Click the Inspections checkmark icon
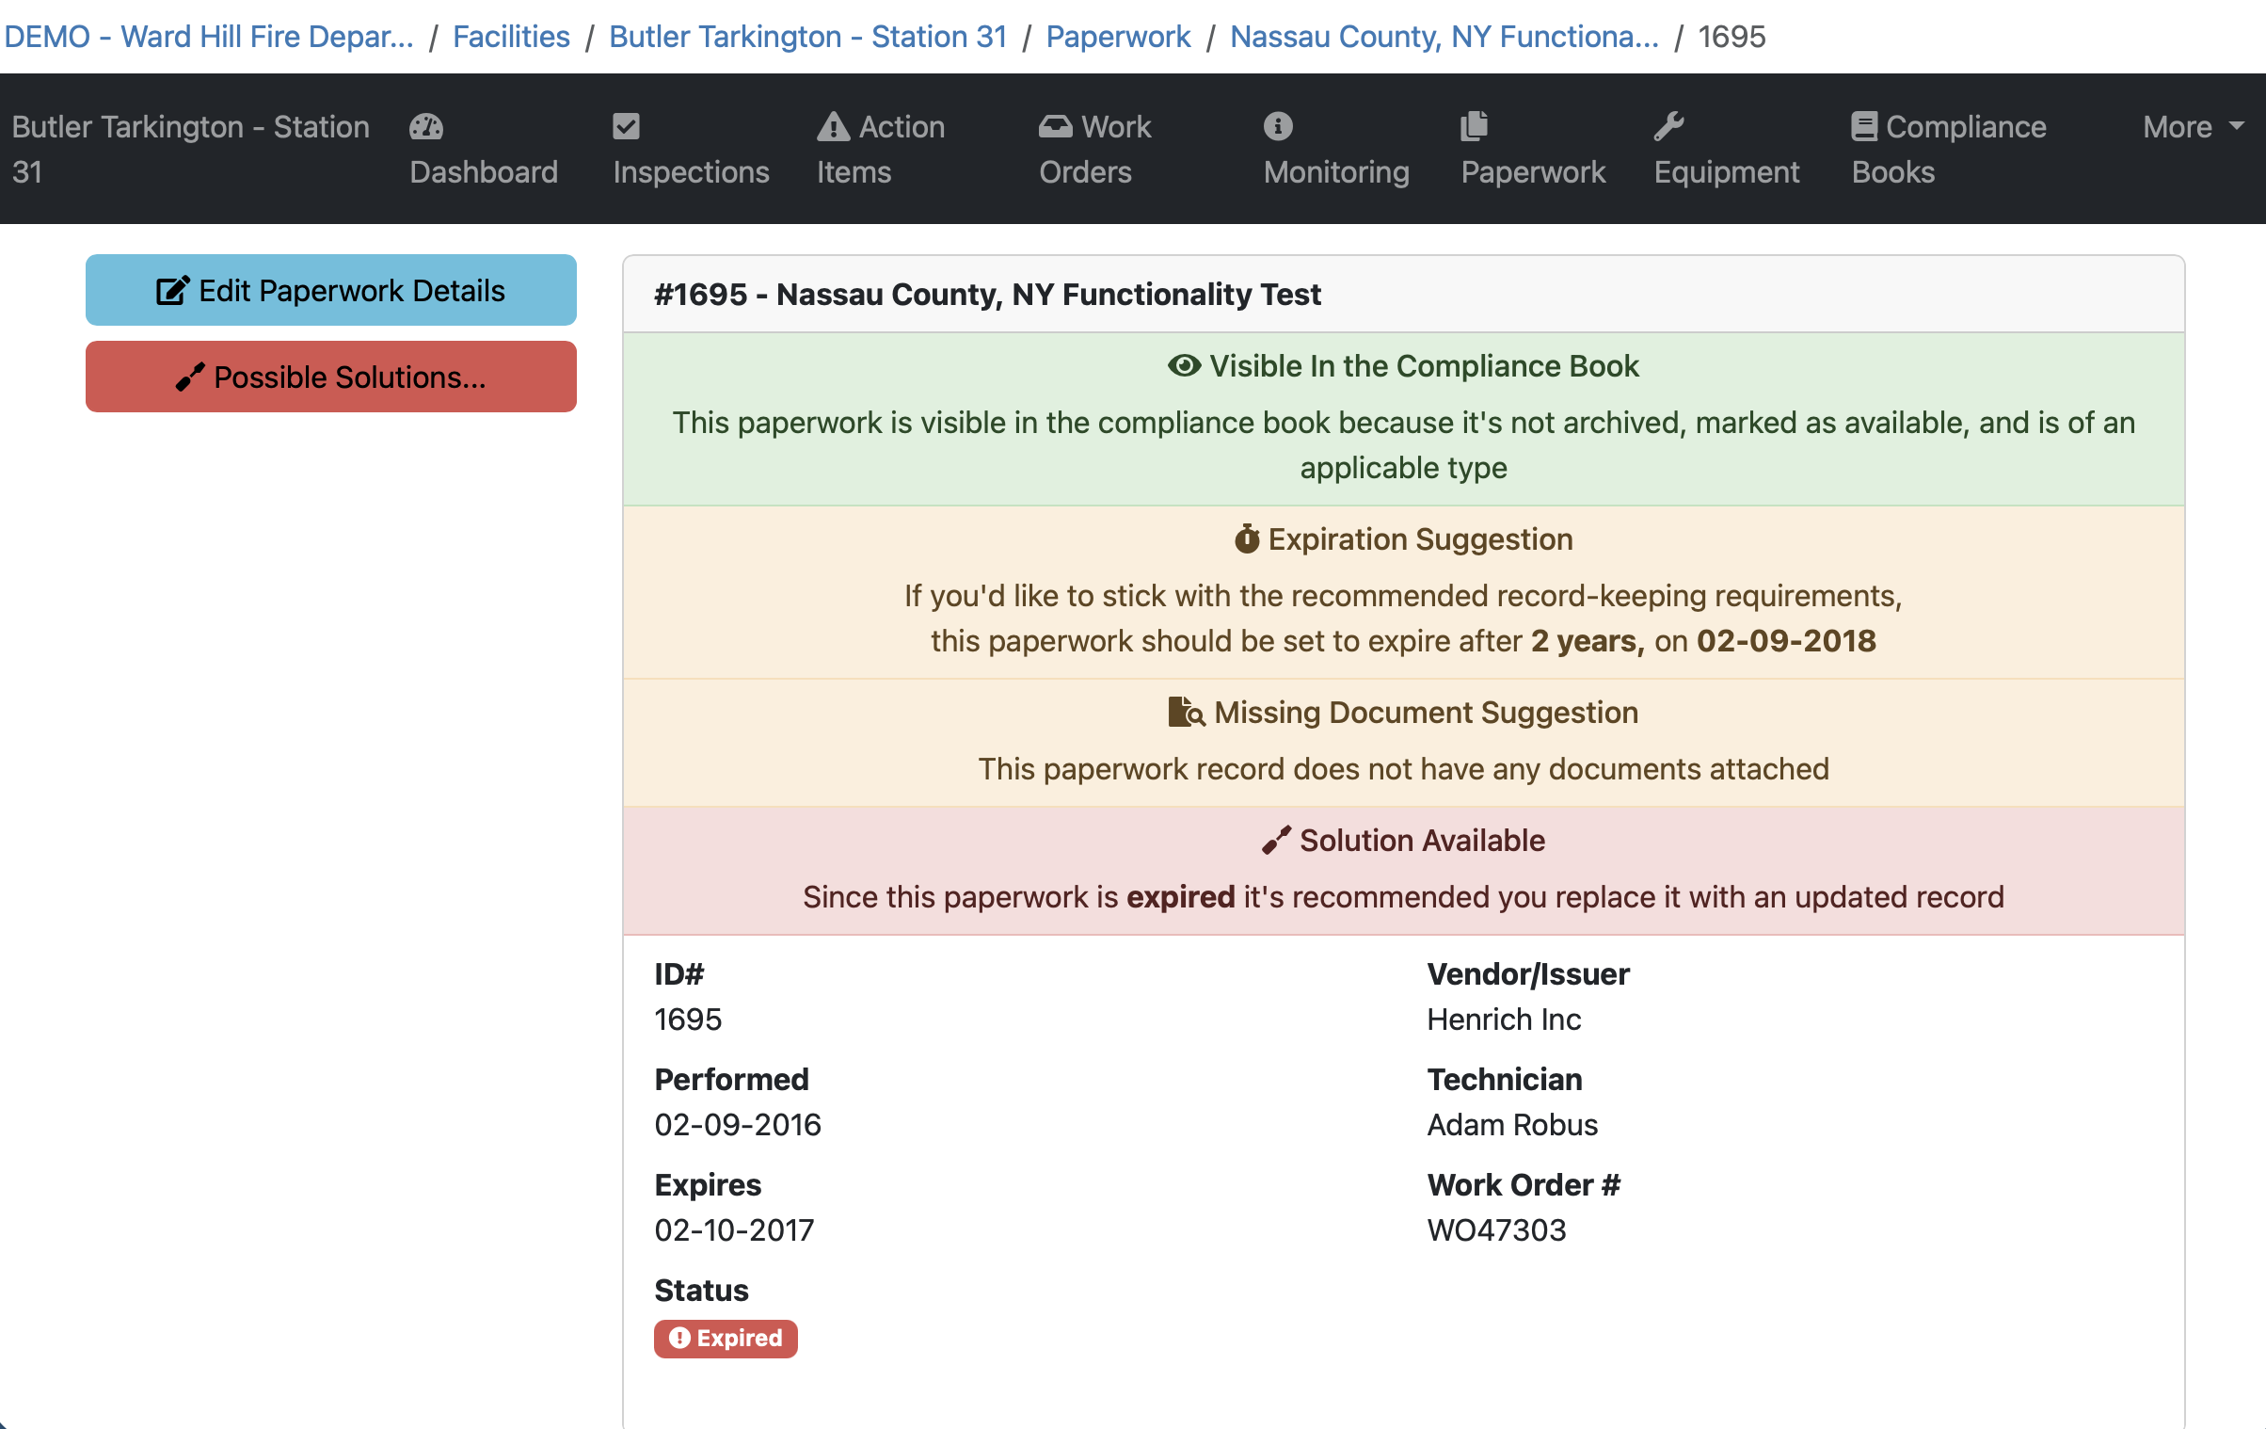The width and height of the screenshot is (2266, 1429). pyautogui.click(x=626, y=126)
